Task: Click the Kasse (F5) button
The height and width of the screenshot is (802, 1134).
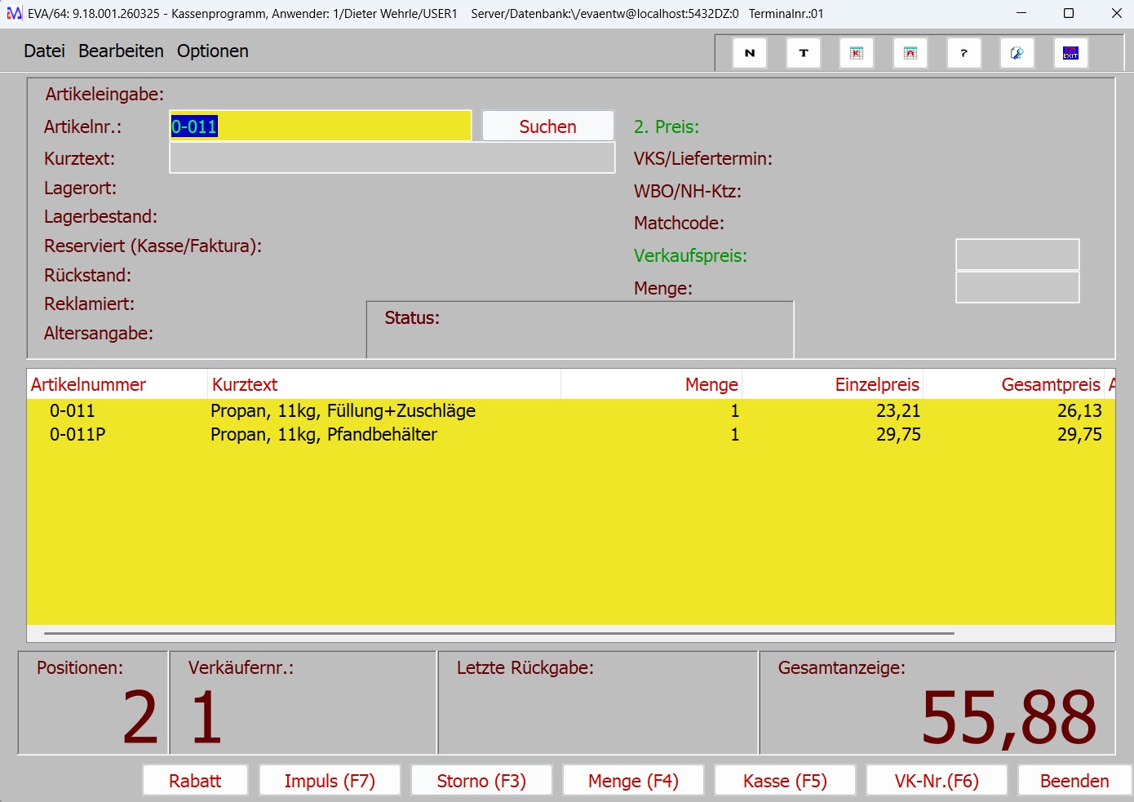Action: point(785,781)
